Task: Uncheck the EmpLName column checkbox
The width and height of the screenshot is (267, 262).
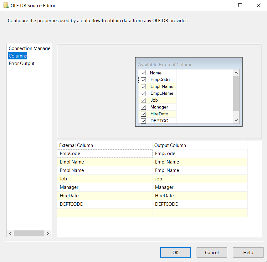Action: point(143,93)
